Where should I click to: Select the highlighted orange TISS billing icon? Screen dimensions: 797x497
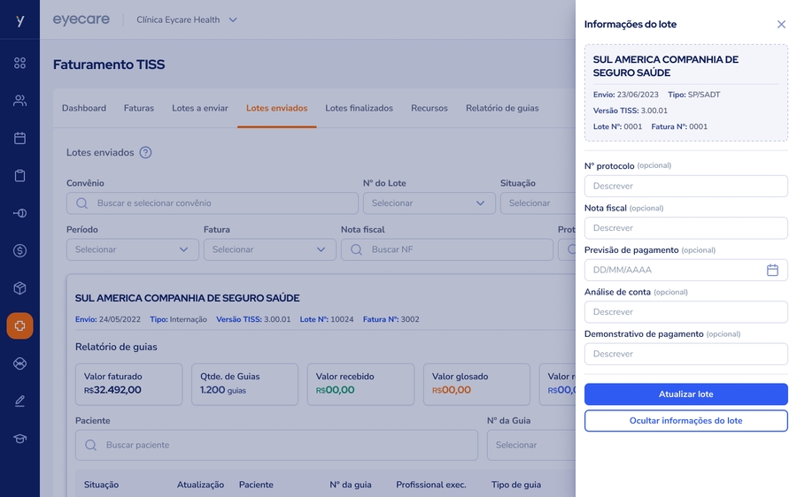(x=19, y=325)
